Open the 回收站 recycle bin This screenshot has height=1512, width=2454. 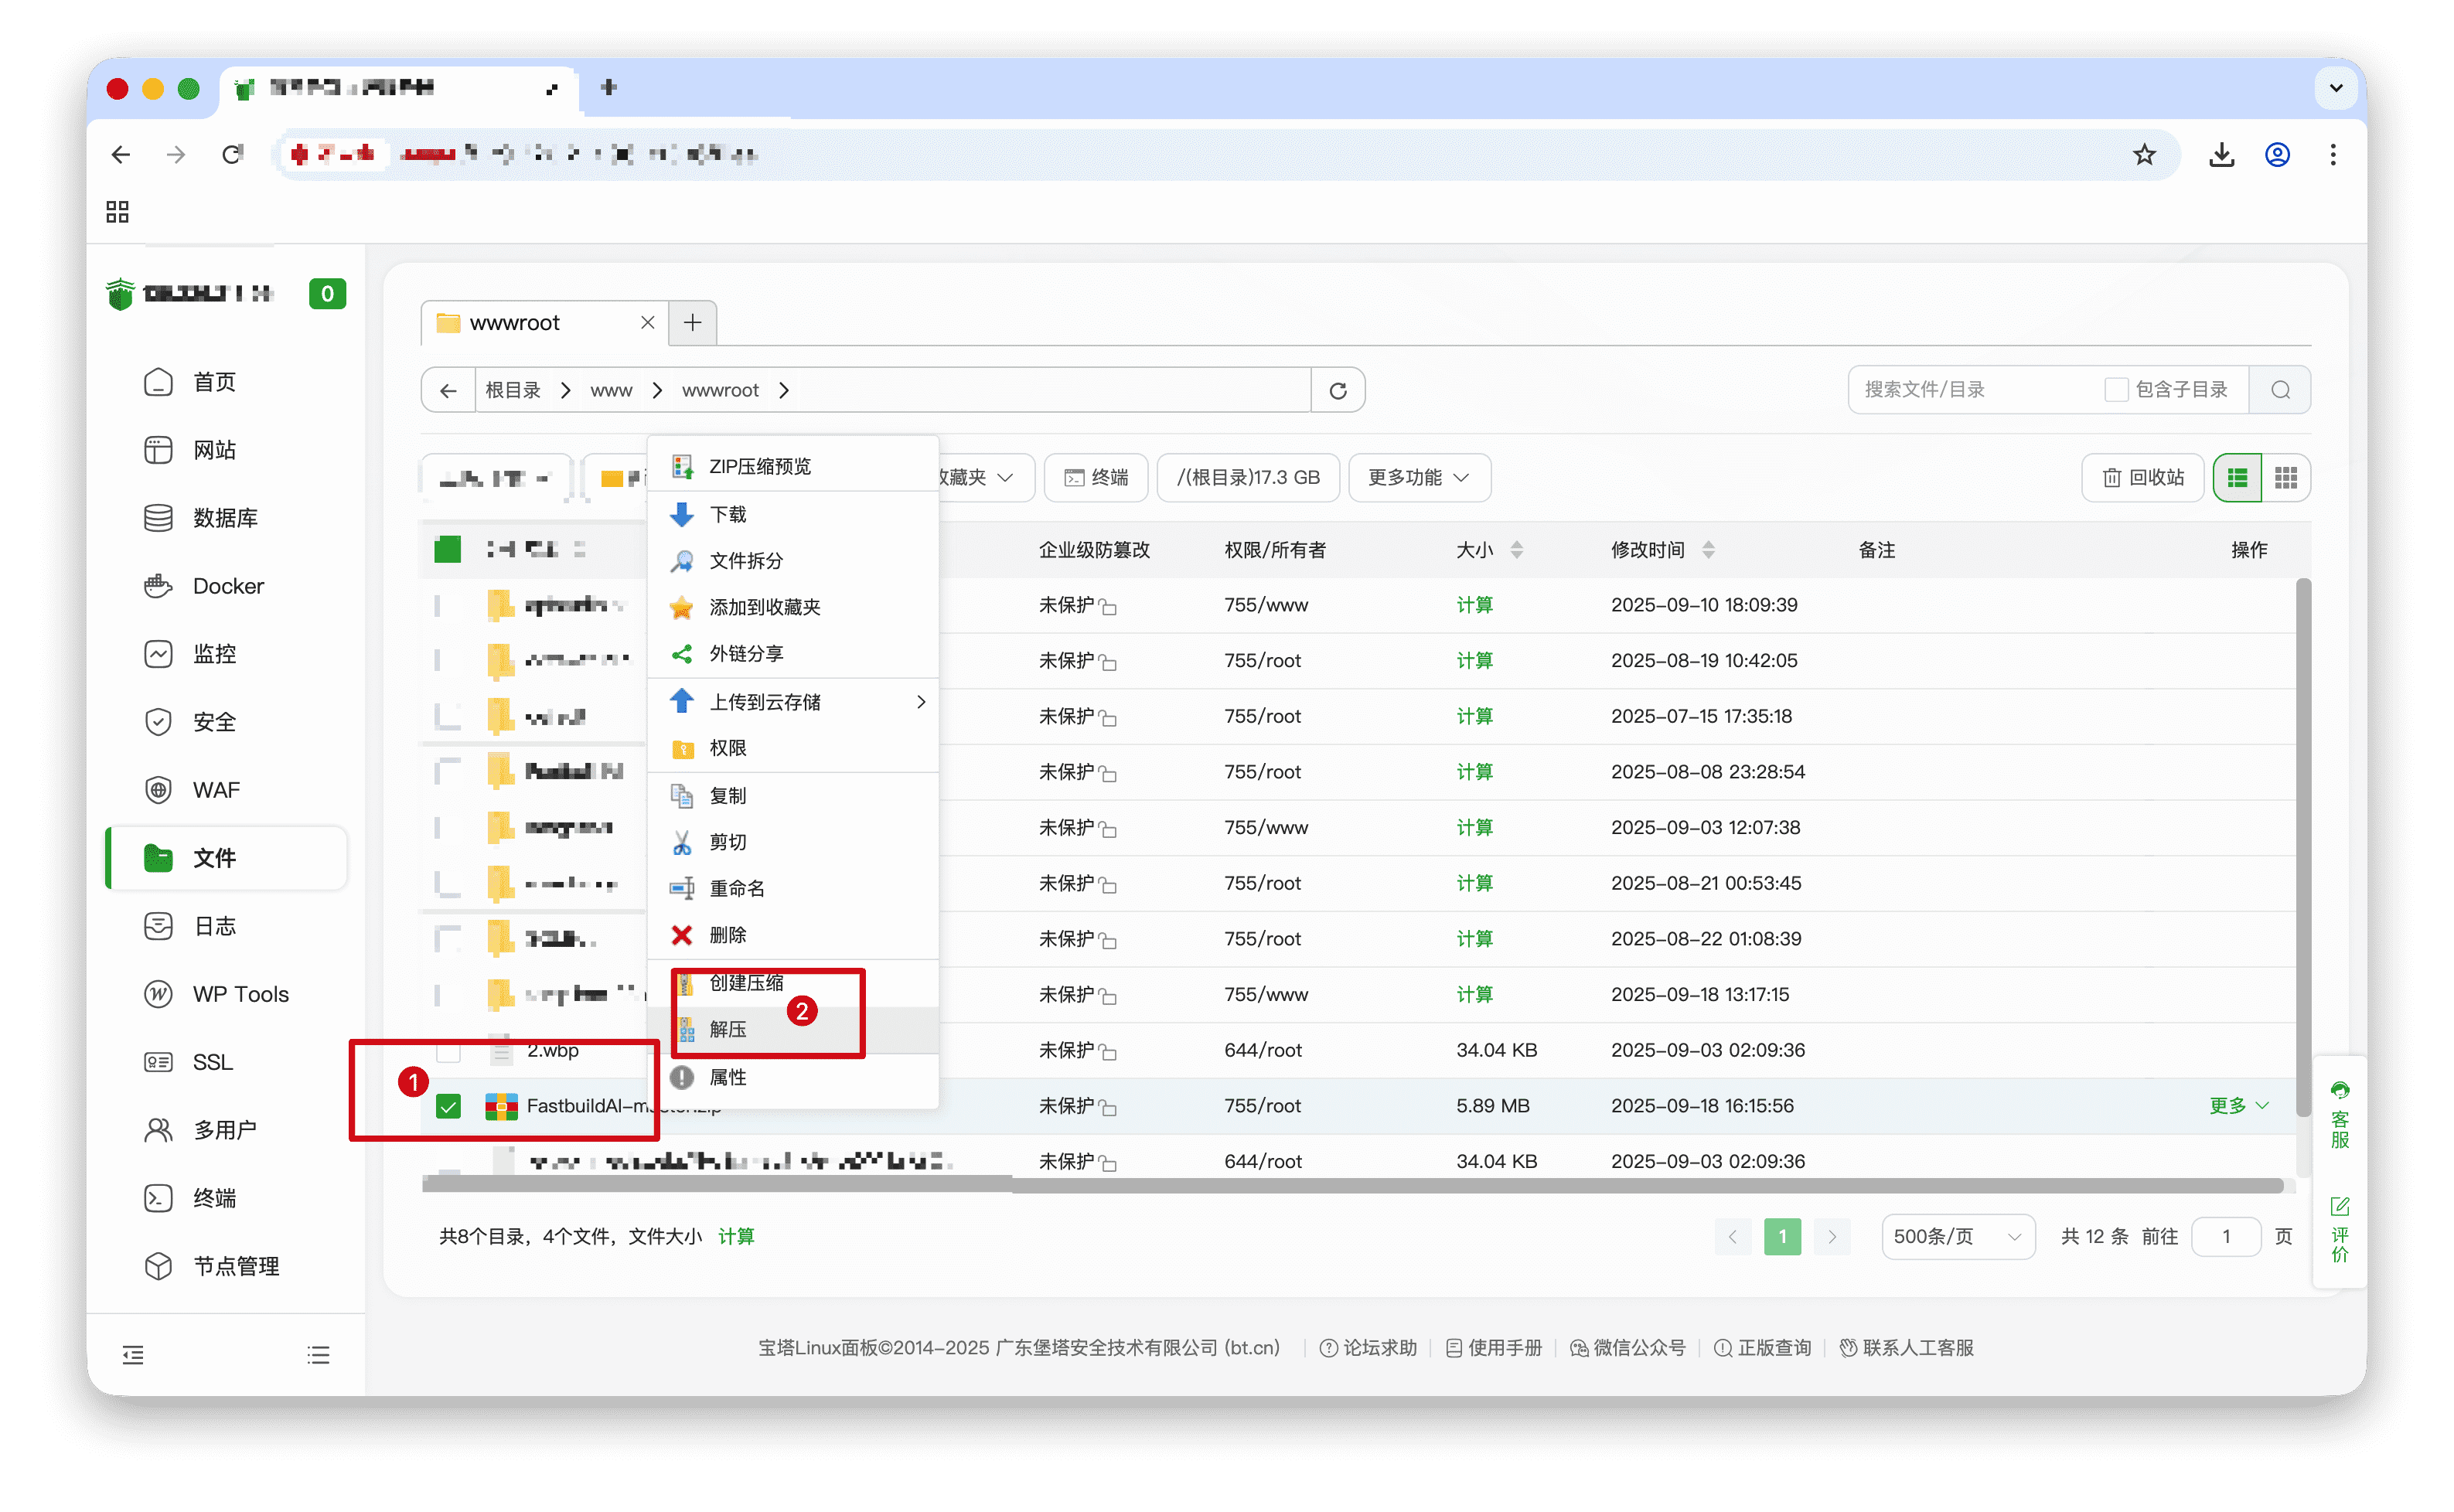click(x=2141, y=477)
